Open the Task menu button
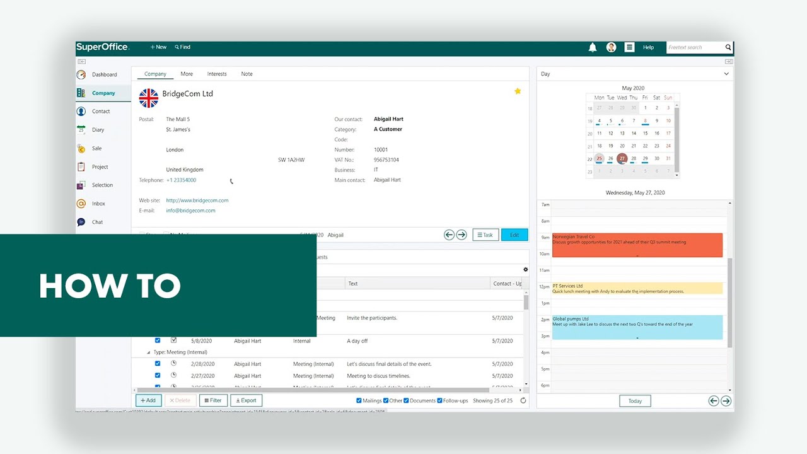Screen dimensions: 807x454 coord(485,235)
